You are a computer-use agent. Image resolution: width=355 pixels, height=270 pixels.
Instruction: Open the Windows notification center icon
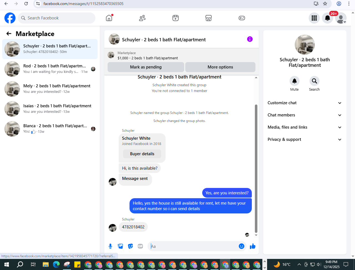(346, 264)
